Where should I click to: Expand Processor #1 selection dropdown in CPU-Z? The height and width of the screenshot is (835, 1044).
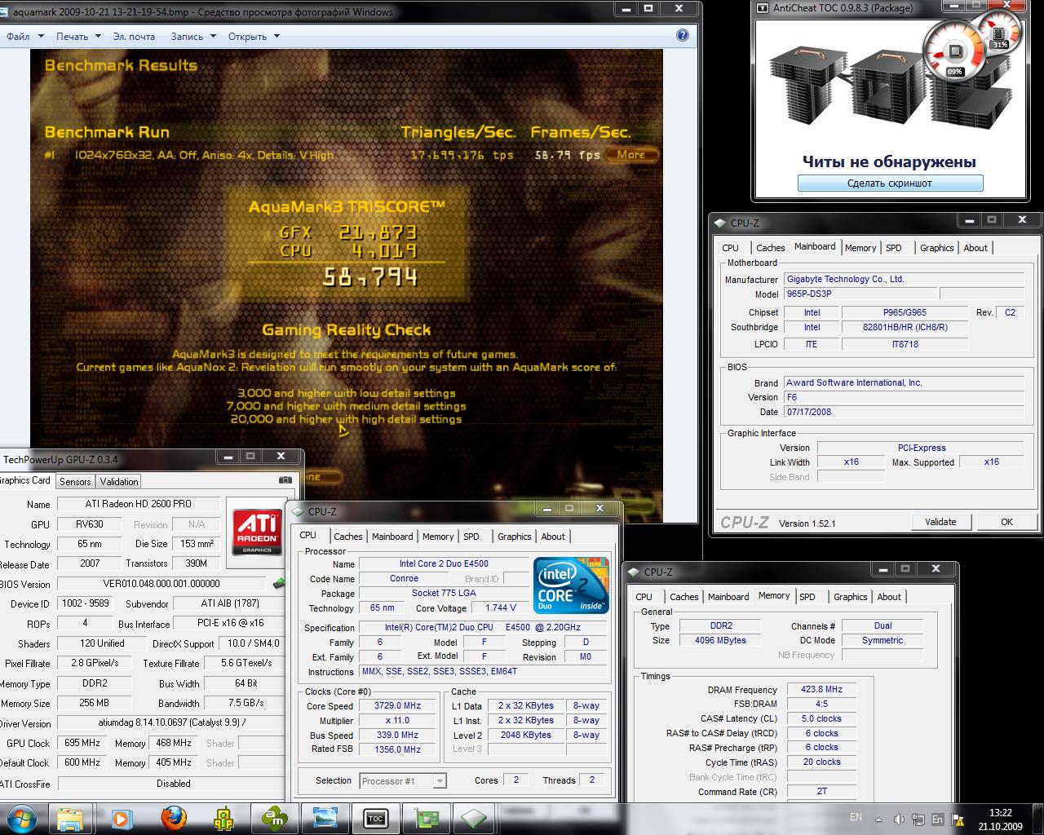[x=440, y=781]
